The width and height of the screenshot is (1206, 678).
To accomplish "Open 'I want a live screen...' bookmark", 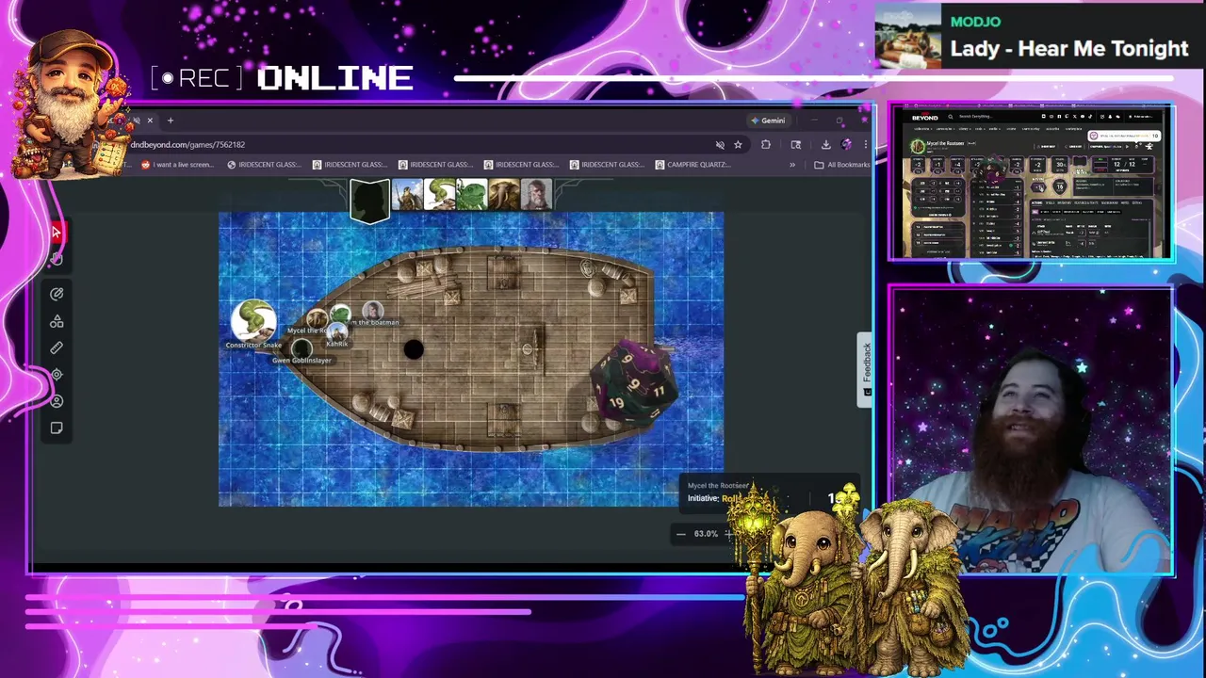I will coord(177,165).
